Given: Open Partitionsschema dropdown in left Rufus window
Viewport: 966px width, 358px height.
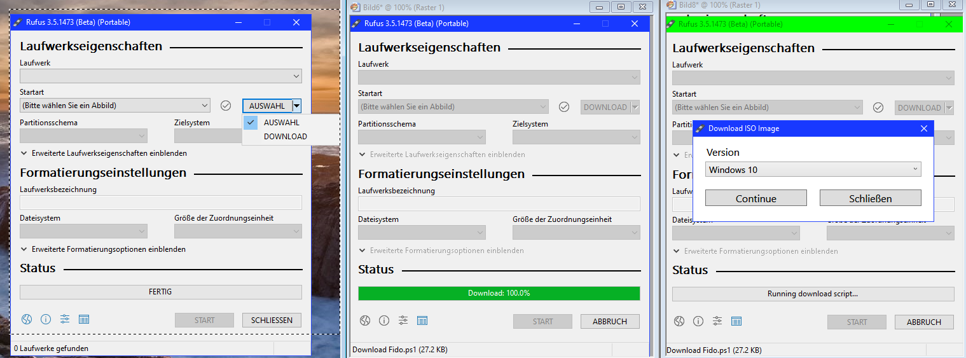Looking at the screenshot, I should 83,135.
